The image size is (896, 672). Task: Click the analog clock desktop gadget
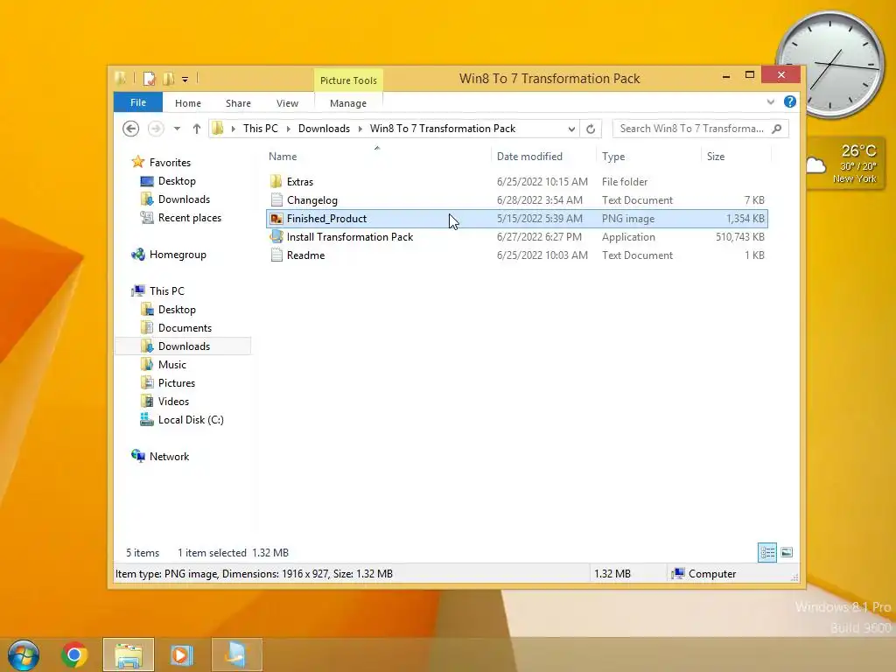coord(830,65)
